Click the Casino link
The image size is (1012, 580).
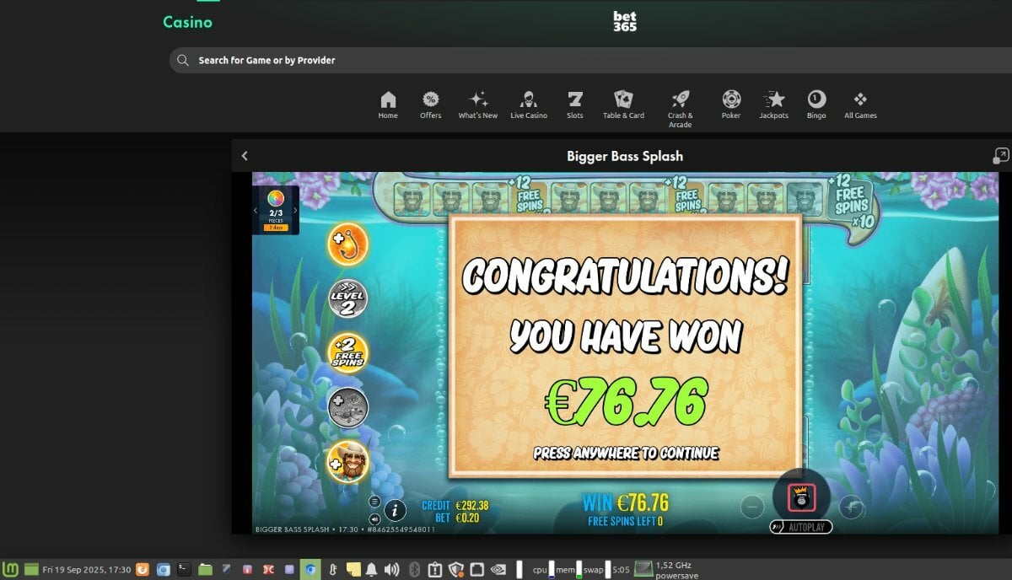[x=187, y=22]
